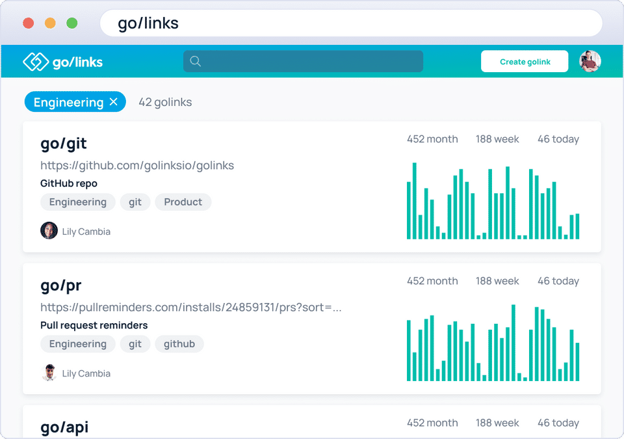Click 452 month stat on go/git card
624x439 pixels.
tap(432, 139)
